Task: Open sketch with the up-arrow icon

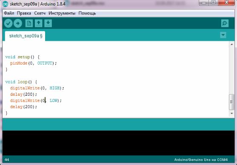Action: pyautogui.click(x=39, y=23)
